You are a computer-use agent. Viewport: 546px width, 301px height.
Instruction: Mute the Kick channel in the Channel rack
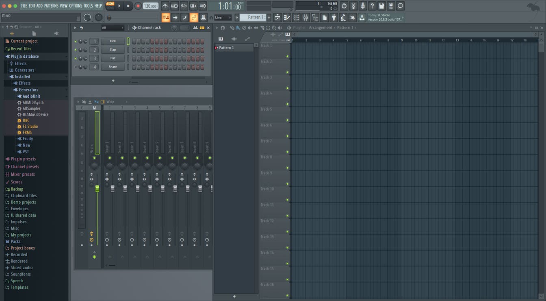75,41
